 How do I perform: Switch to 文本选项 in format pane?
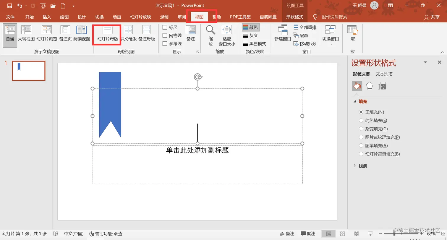[x=384, y=74]
